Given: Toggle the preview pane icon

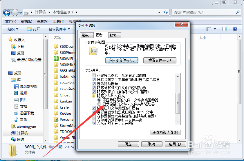Looking at the screenshot, I should [224, 29].
